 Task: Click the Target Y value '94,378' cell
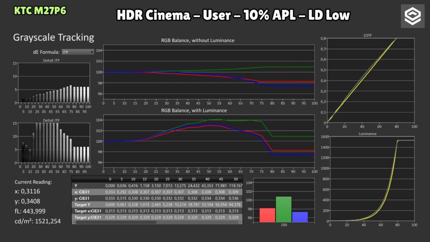[234, 205]
